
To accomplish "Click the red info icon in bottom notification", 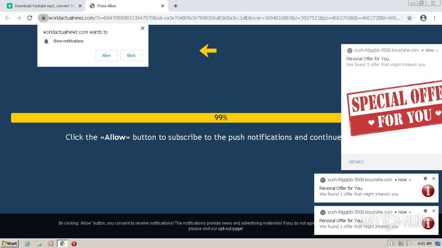I will point(428,223).
